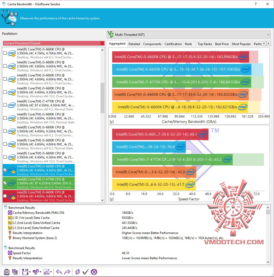
Task: Click the floppy disk save icon
Action: [25, 272]
